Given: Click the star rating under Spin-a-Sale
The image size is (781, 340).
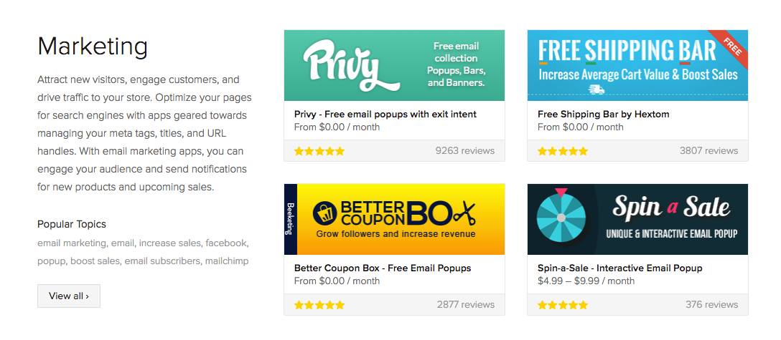Looking at the screenshot, I should pyautogui.click(x=563, y=305).
